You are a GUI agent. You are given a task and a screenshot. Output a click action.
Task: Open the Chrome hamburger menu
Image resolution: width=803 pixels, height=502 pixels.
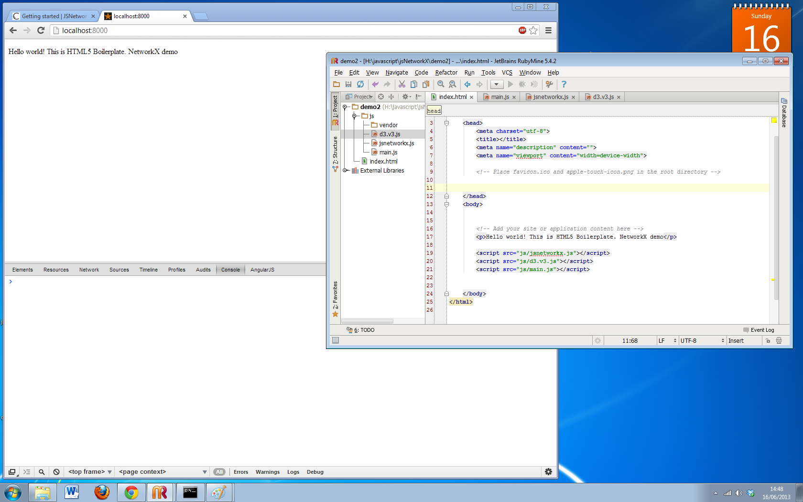(549, 30)
